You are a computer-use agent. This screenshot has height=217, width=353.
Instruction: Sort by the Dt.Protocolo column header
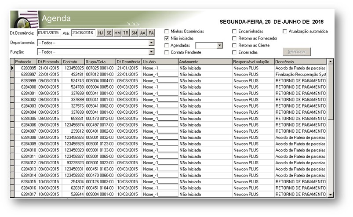[50, 61]
